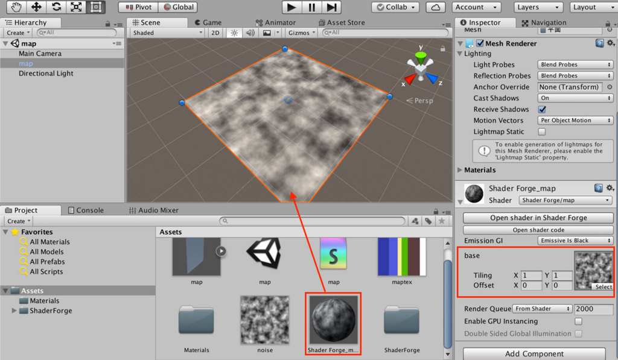618x360 pixels.
Task: Open the Account dropdown
Action: coord(476,7)
